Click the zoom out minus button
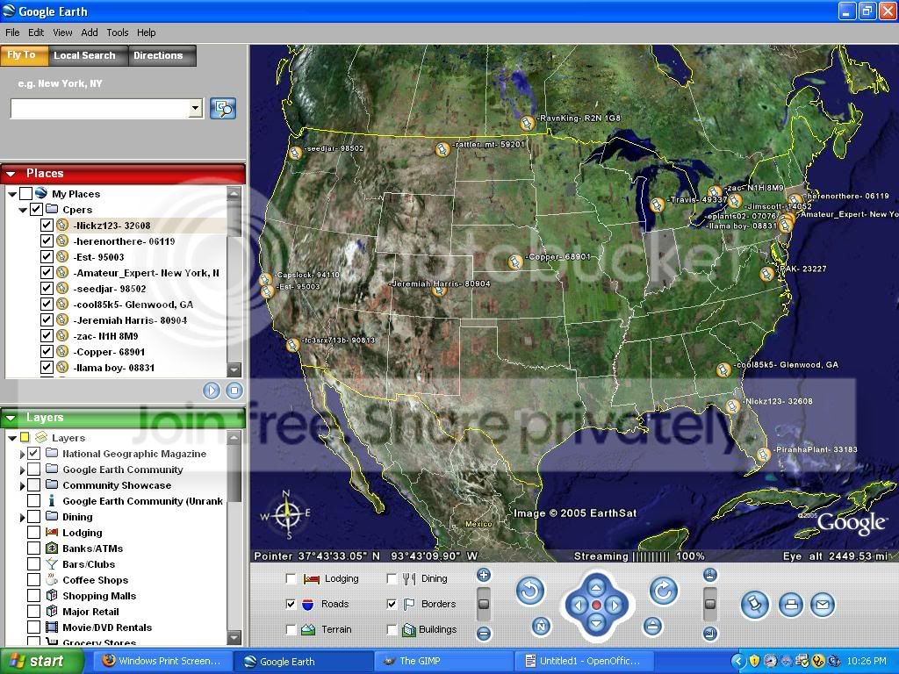 pos(484,634)
